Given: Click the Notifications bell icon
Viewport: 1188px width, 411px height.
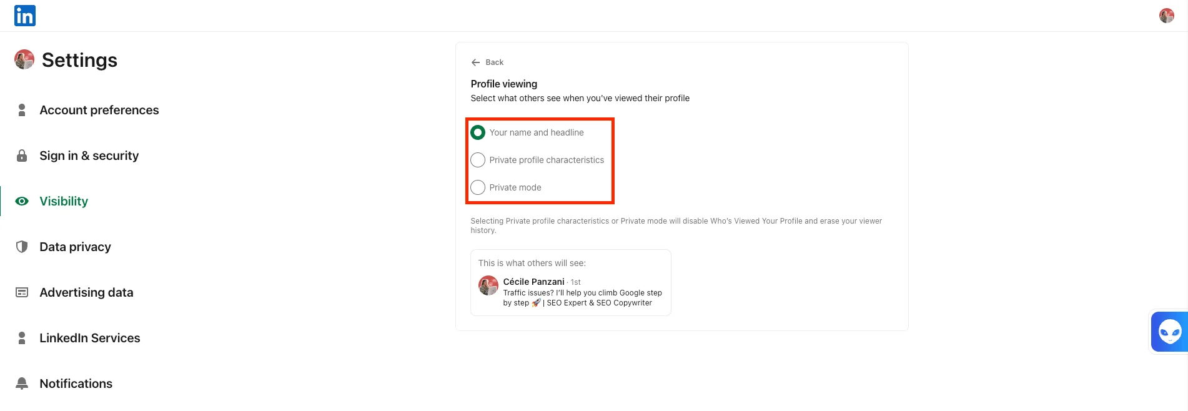Looking at the screenshot, I should click(22, 384).
